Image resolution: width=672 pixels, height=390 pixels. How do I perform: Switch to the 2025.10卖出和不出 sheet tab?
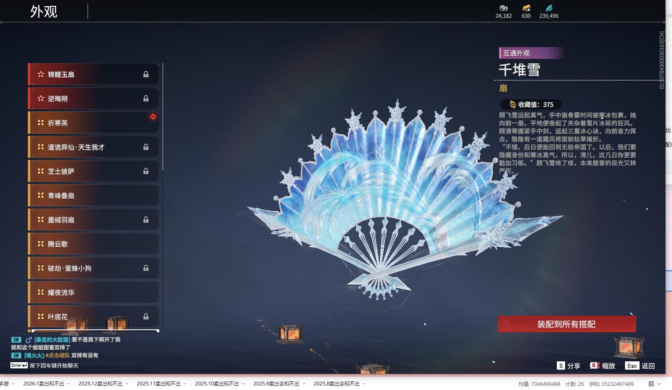[x=217, y=384]
